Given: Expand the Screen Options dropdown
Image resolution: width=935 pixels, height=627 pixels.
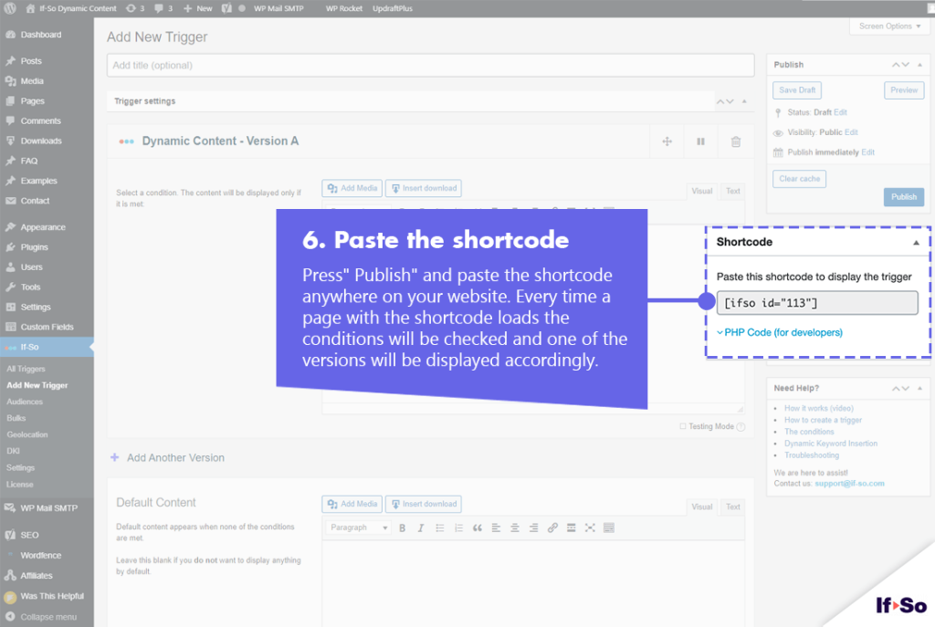Looking at the screenshot, I should 889,26.
